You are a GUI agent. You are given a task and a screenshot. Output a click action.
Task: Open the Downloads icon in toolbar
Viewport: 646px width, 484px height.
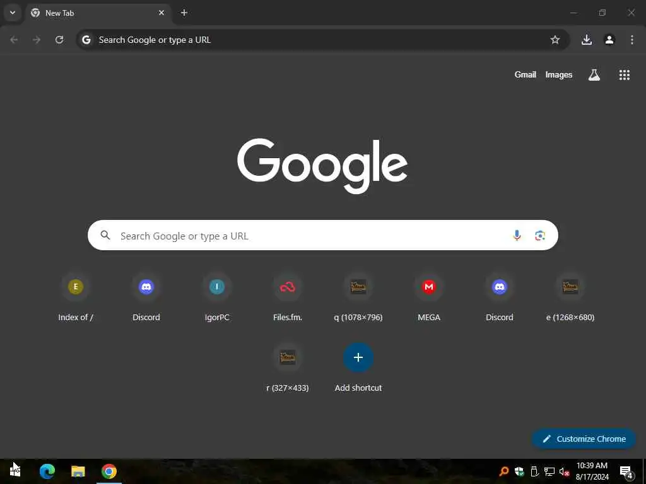tap(587, 40)
